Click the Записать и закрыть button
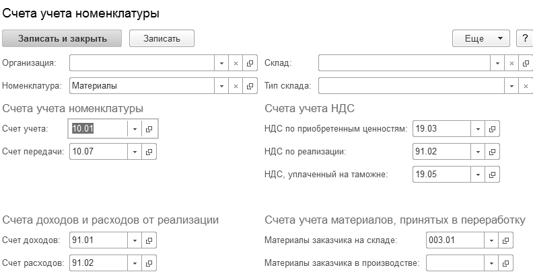Screen dimensions: 533x278 pyautogui.click(x=63, y=38)
